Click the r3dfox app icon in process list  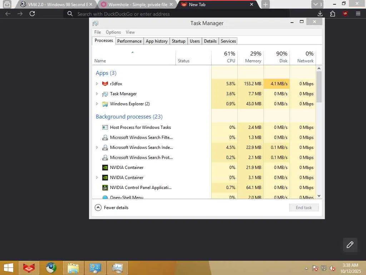click(105, 83)
